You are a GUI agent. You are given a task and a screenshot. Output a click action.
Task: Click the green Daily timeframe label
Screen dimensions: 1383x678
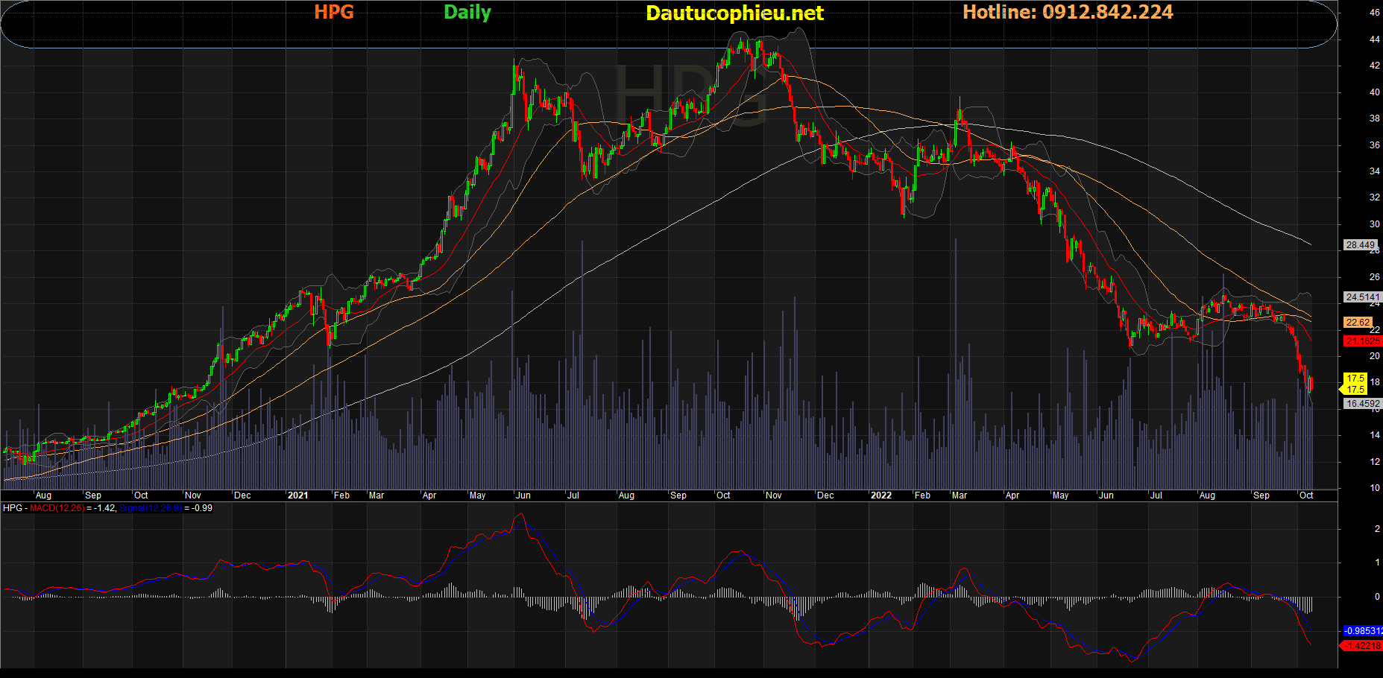coord(467,13)
